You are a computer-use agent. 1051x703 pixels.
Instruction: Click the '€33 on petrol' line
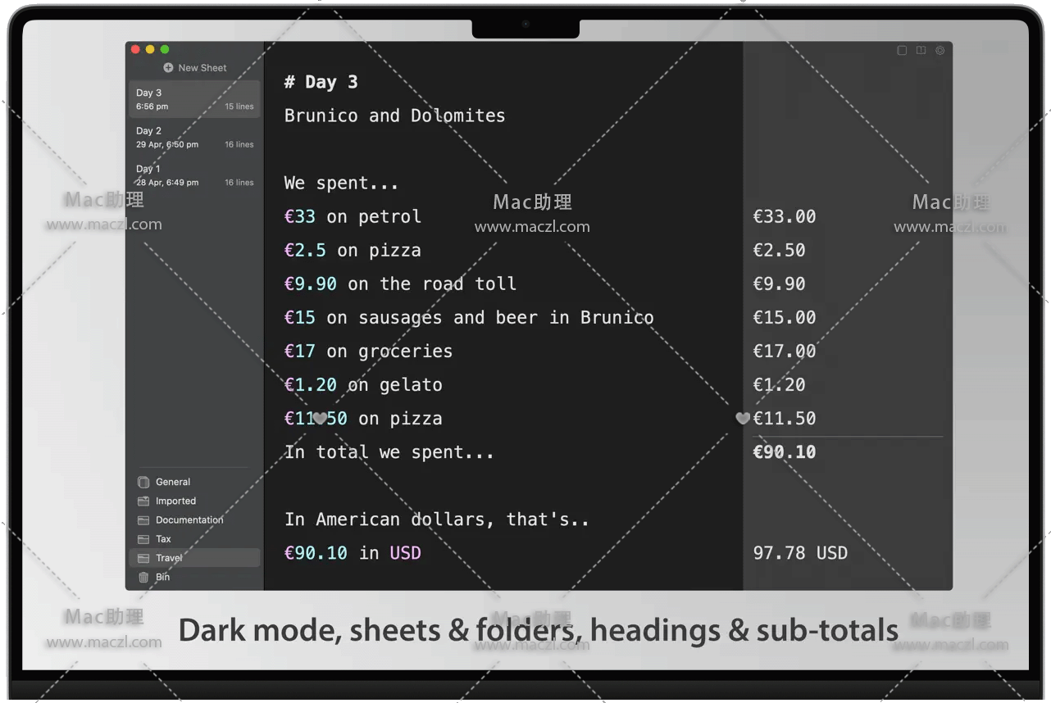353,216
